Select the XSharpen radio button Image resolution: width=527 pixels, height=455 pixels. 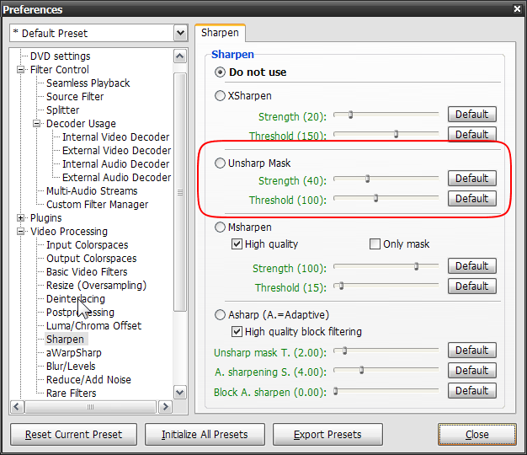pos(221,96)
